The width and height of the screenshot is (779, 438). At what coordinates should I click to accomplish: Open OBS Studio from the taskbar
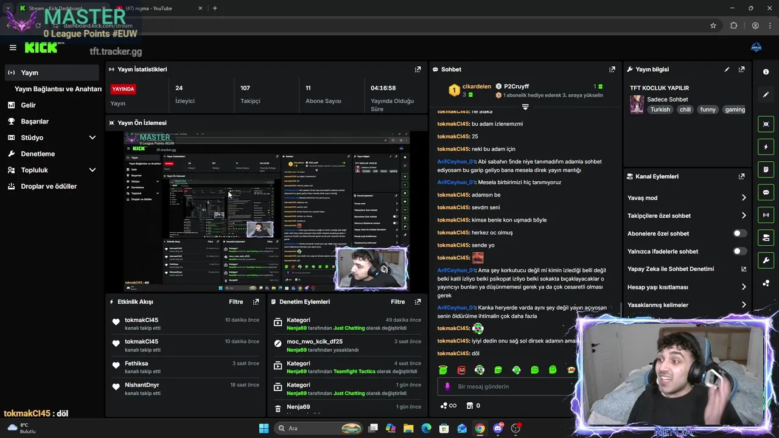[516, 428]
